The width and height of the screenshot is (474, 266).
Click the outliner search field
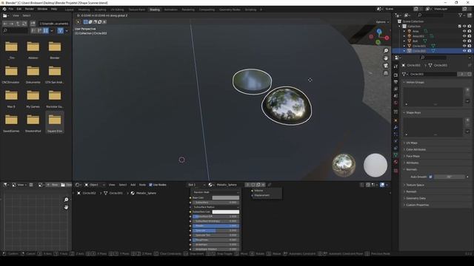coord(431,15)
